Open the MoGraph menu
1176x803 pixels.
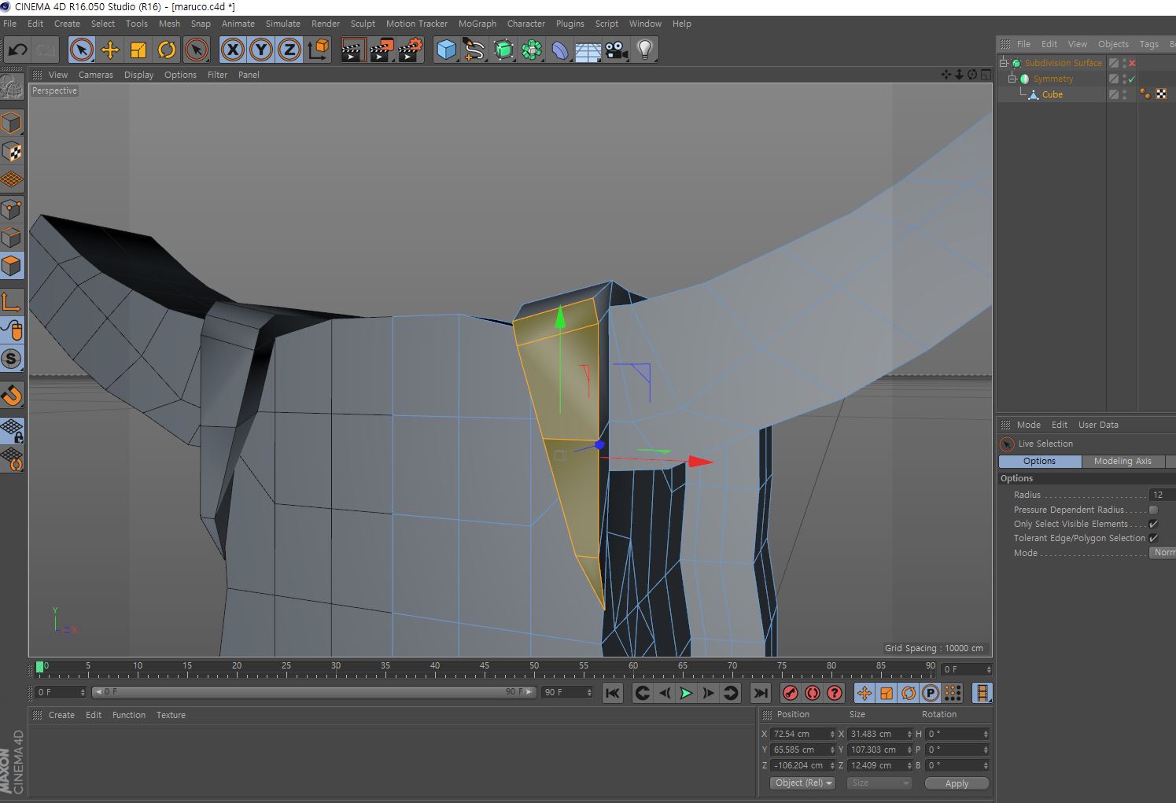(477, 24)
